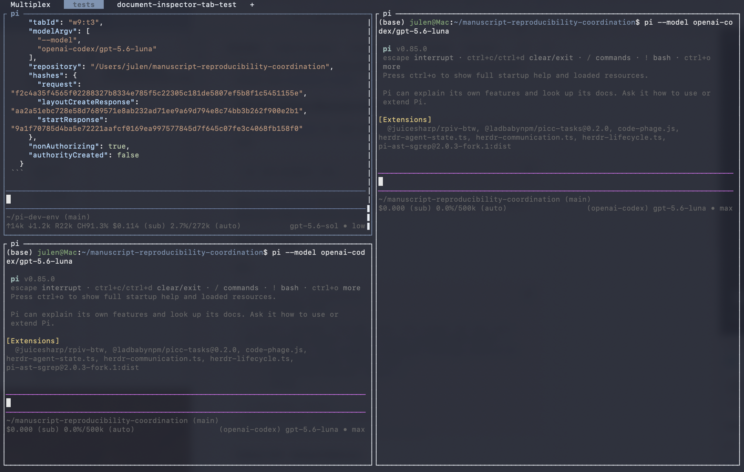Click the layoutCreateResponse hash beginning aa2a51eb
Screen dimensions: 744x472
tap(157, 111)
